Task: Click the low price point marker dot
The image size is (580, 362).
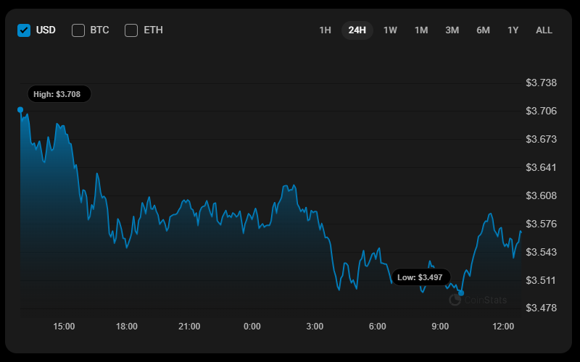Action: 461,292
